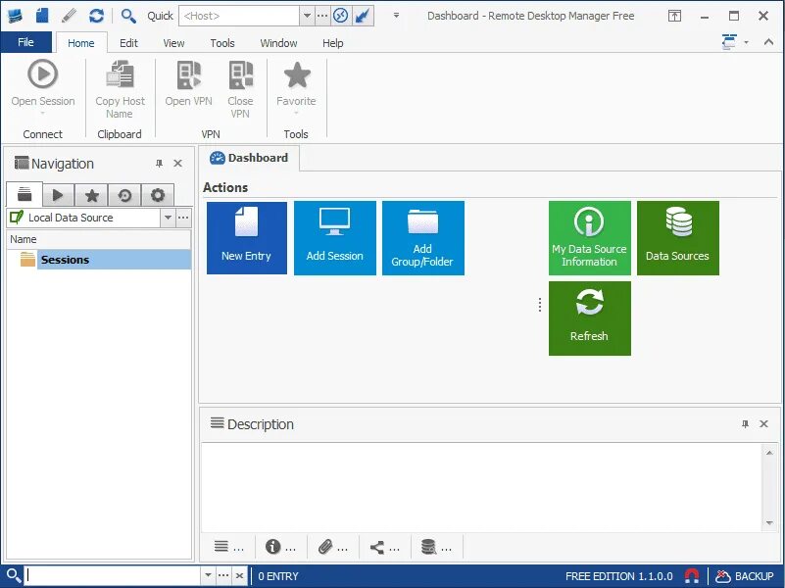Click Description scrollbar down arrow

click(x=769, y=523)
